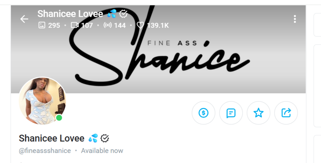Add profile to favorites with star icon
This screenshot has width=321, height=163.
pyautogui.click(x=258, y=113)
